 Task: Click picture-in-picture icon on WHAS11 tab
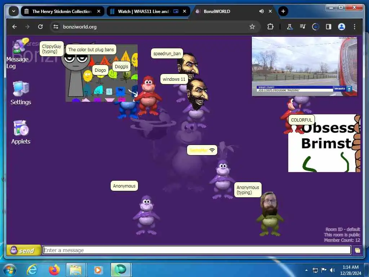[176, 11]
